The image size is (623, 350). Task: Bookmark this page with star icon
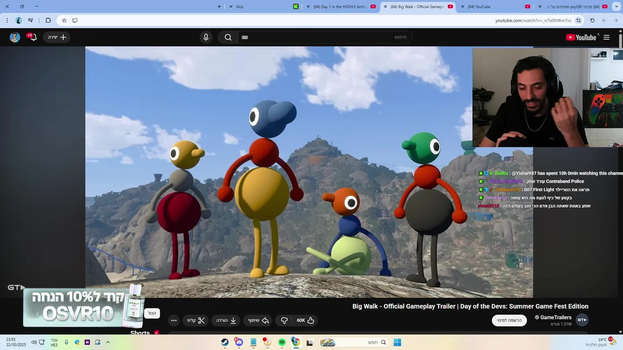(64, 20)
